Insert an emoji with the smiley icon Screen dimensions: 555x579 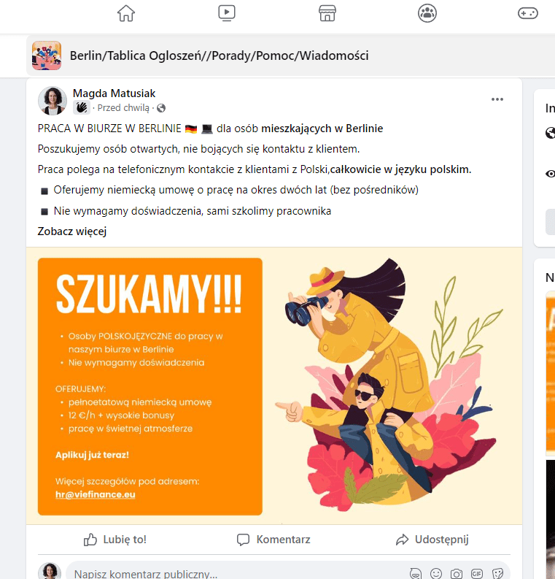point(436,573)
